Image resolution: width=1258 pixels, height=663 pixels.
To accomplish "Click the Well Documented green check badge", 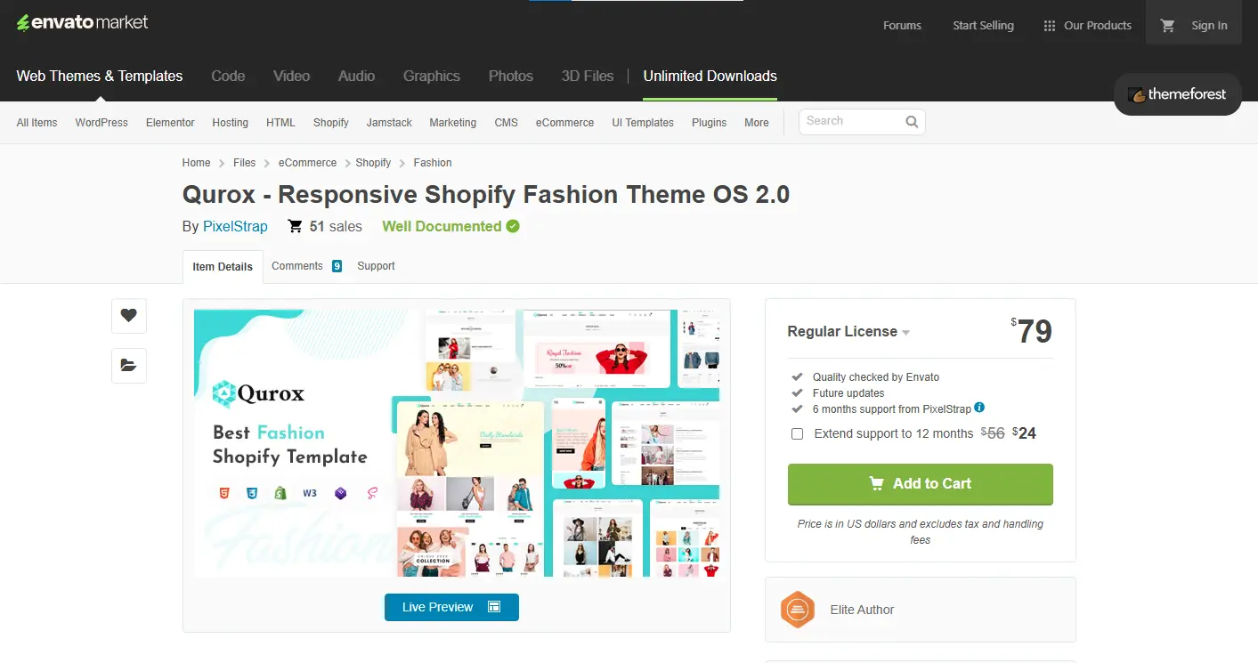I will (513, 226).
